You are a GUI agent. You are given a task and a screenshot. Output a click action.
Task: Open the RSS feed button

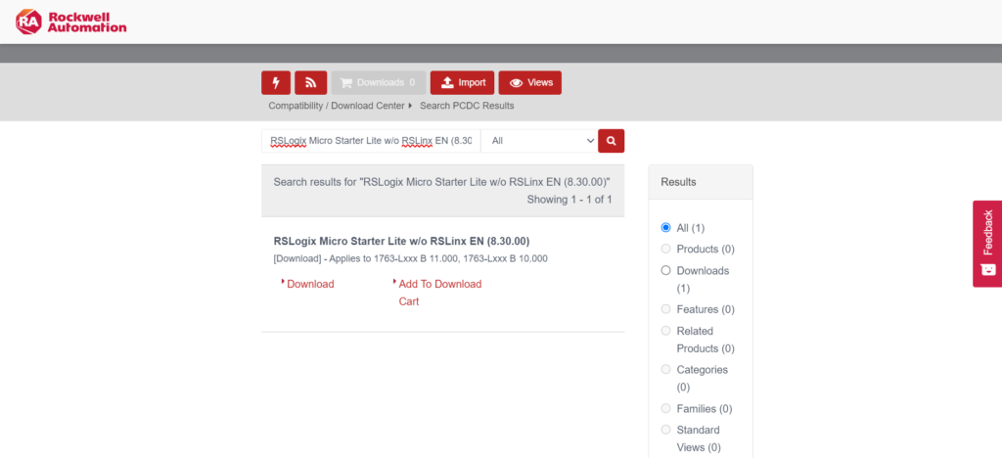click(x=310, y=82)
